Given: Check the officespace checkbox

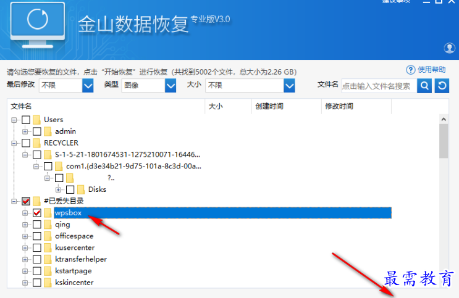Looking at the screenshot, I should (x=37, y=236).
